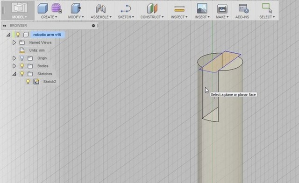This screenshot has height=183, width=299.
Task: Click the Sketch line-arc icon
Action: click(x=126, y=9)
